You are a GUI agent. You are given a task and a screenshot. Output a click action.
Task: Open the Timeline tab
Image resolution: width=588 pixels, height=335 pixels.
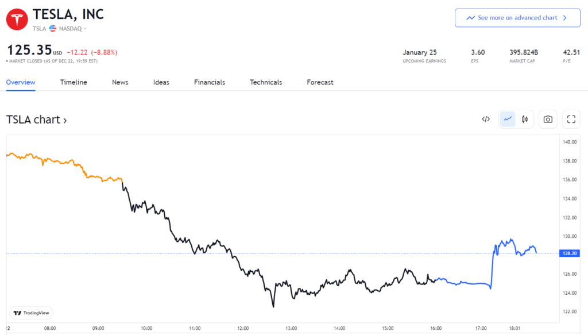73,82
